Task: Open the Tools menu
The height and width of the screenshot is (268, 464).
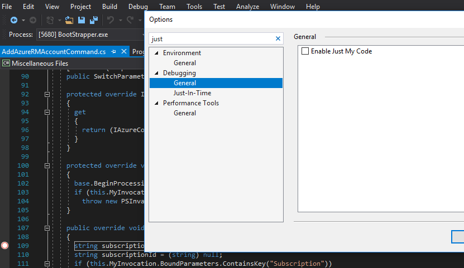Action: (x=194, y=7)
